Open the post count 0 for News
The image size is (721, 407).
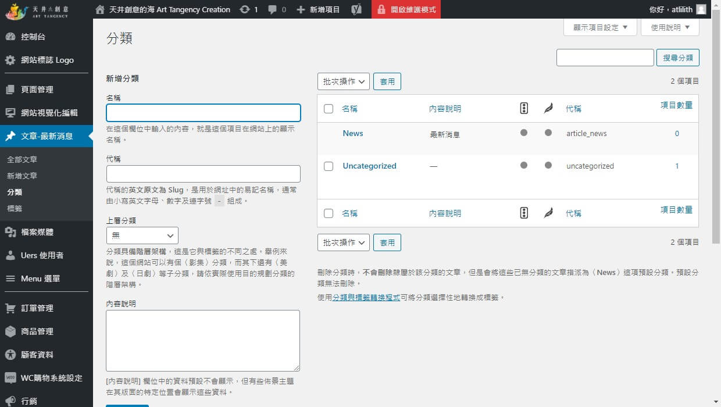tap(677, 133)
